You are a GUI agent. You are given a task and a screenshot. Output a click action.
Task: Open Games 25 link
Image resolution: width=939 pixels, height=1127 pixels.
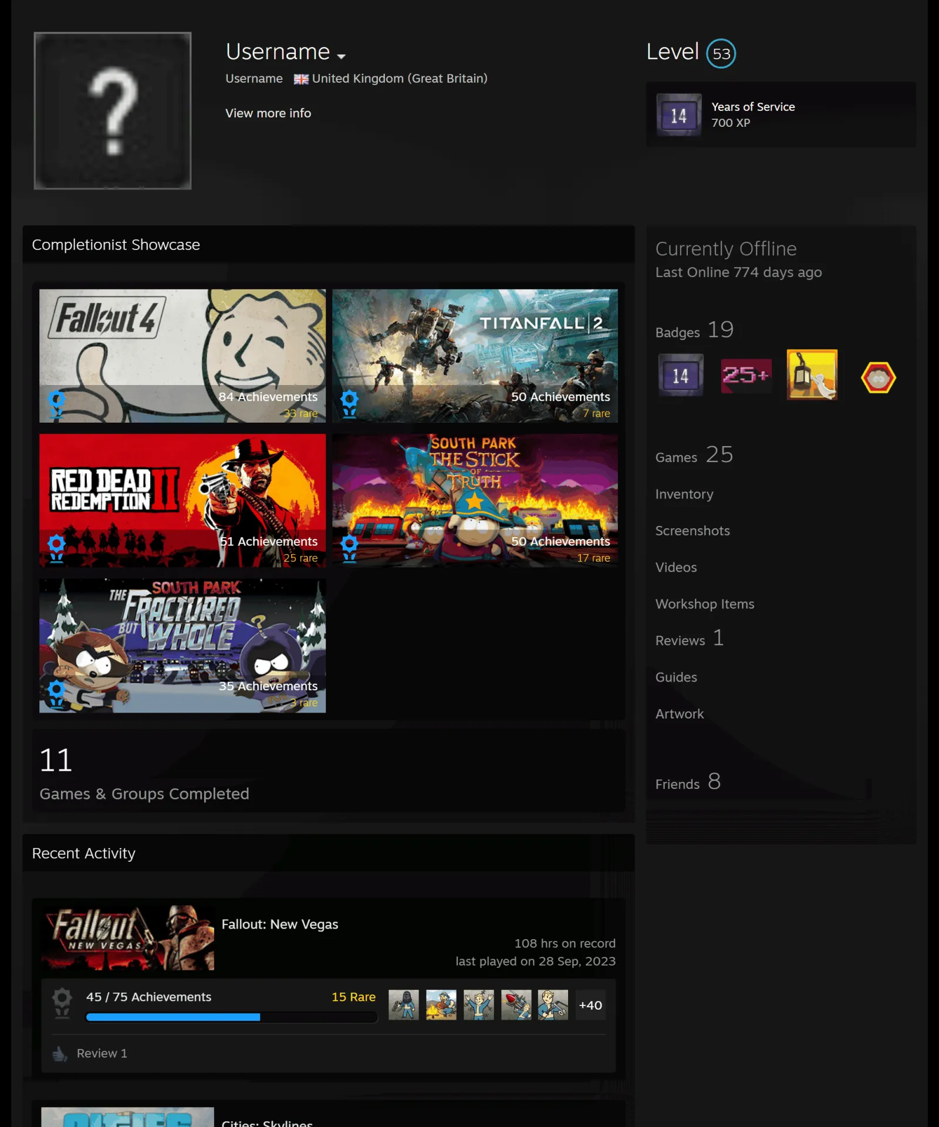coord(694,455)
